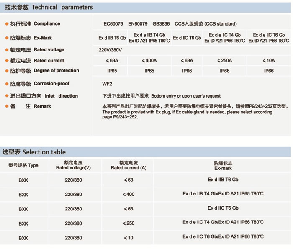Select the diamond bullet next to Corrosion-proof
Image resolution: width=293 pixels, height=249 pixels.
click(x=5, y=84)
